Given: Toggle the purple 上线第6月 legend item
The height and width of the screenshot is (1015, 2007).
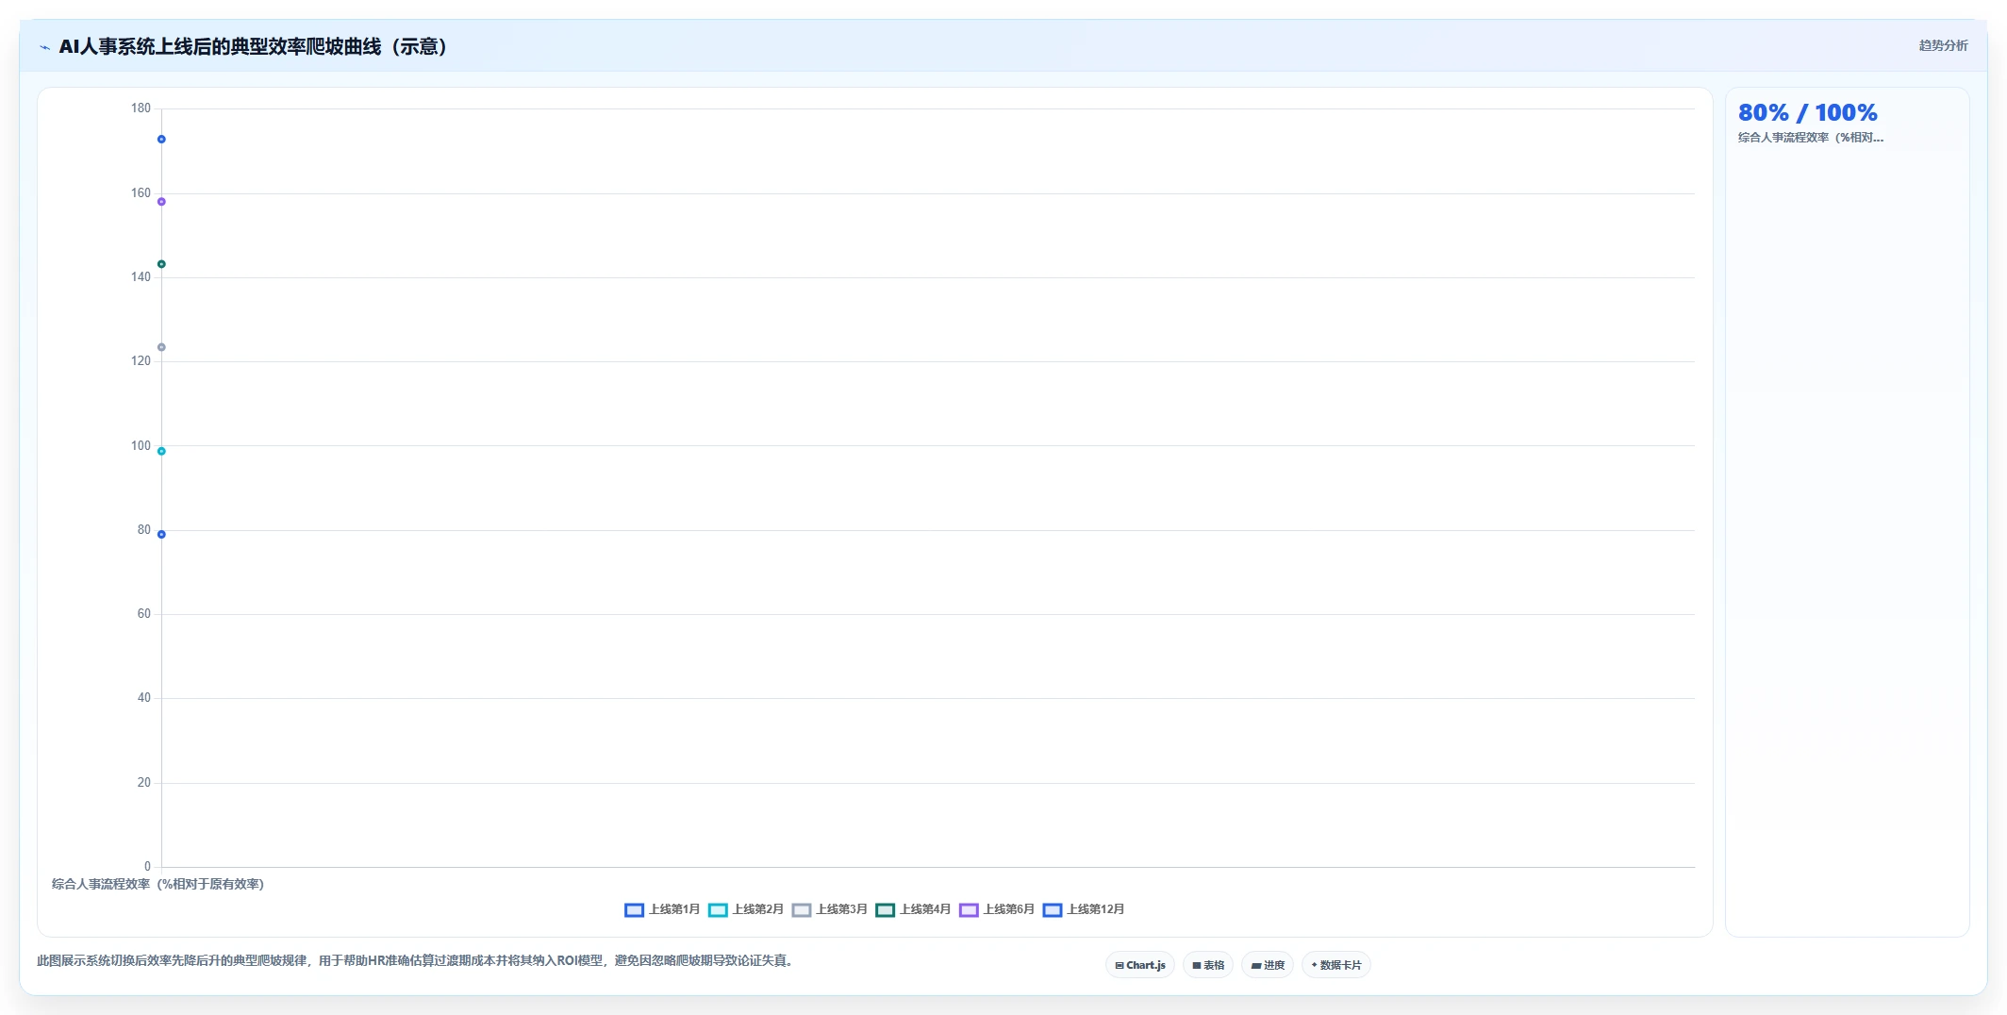Looking at the screenshot, I should pos(997,909).
